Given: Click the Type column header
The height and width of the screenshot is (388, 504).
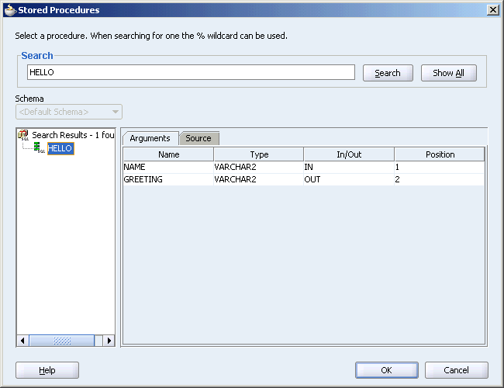Looking at the screenshot, I should pyautogui.click(x=259, y=154).
